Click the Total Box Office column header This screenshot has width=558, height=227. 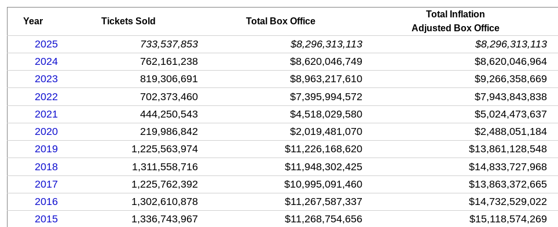[x=280, y=21]
